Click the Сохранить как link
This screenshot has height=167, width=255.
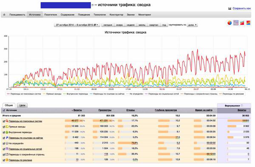point(242,9)
